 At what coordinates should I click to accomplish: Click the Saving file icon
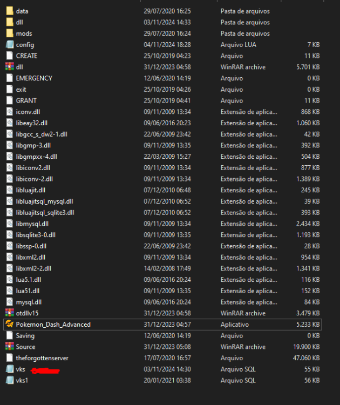pyautogui.click(x=10, y=335)
